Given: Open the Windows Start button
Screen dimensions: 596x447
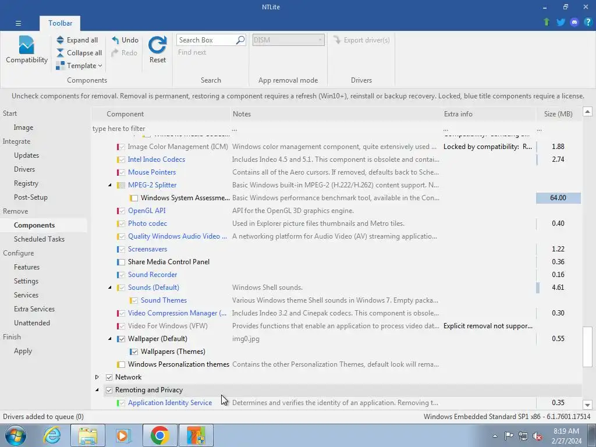Looking at the screenshot, I should [x=16, y=435].
